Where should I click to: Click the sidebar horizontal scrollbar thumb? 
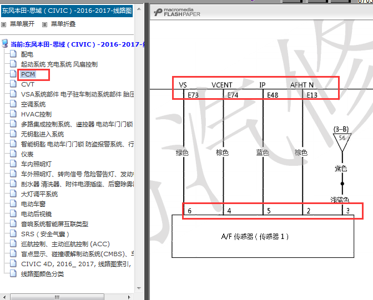(57, 297)
